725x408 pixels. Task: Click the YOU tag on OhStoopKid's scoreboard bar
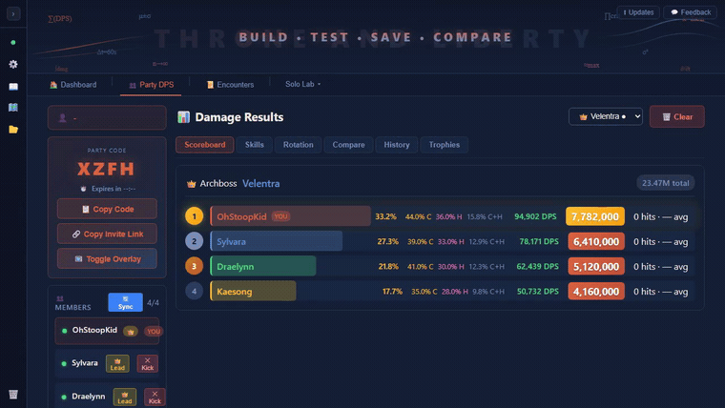click(280, 216)
